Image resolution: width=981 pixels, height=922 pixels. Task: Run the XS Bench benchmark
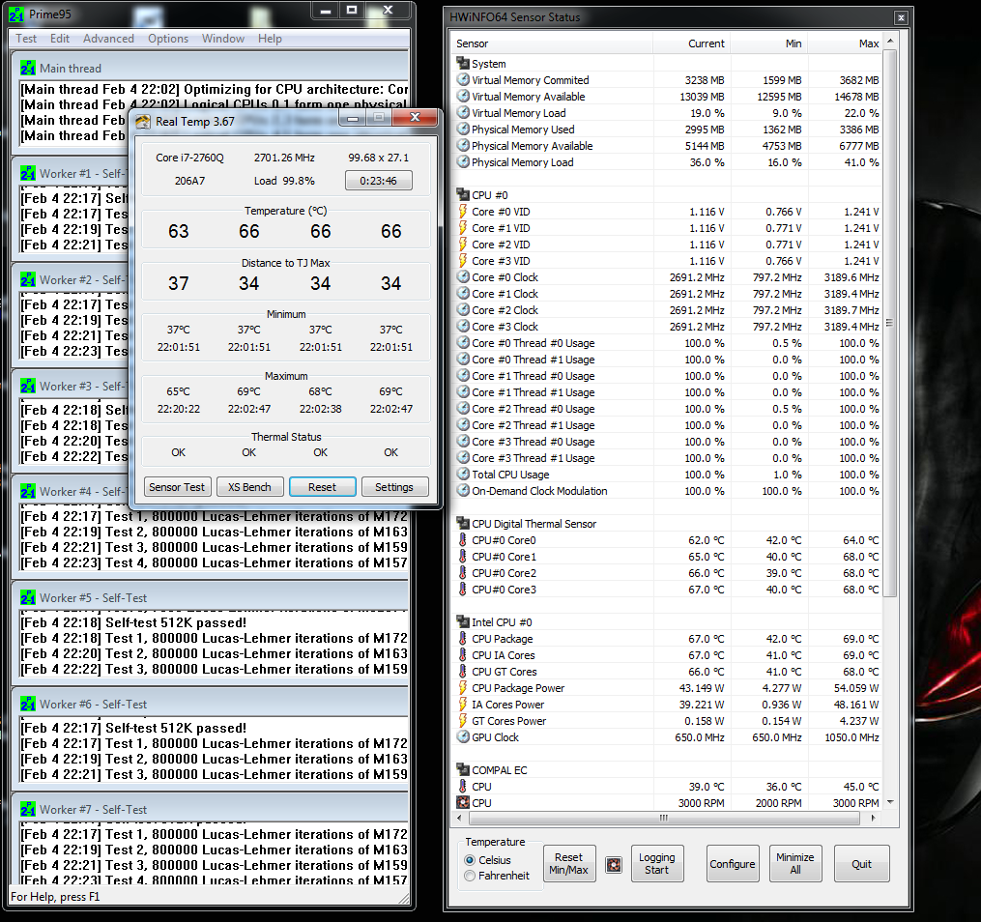coord(249,486)
